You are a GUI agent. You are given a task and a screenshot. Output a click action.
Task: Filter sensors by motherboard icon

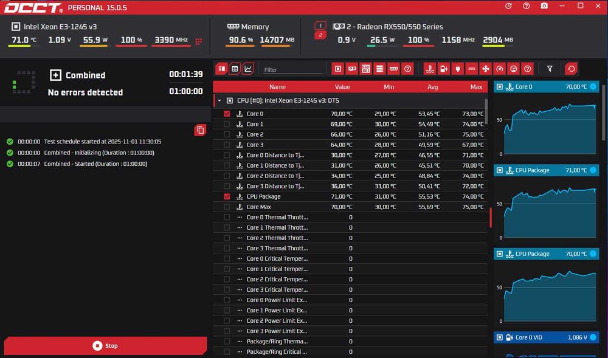(x=365, y=69)
